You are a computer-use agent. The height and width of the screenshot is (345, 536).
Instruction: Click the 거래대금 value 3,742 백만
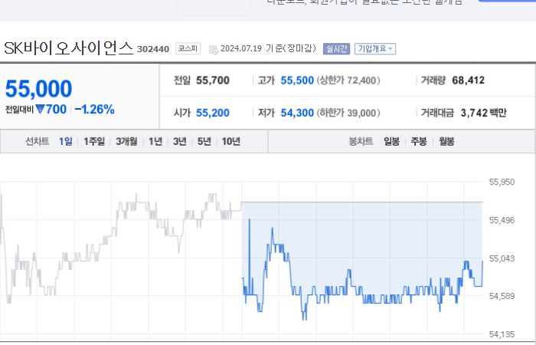(x=484, y=113)
